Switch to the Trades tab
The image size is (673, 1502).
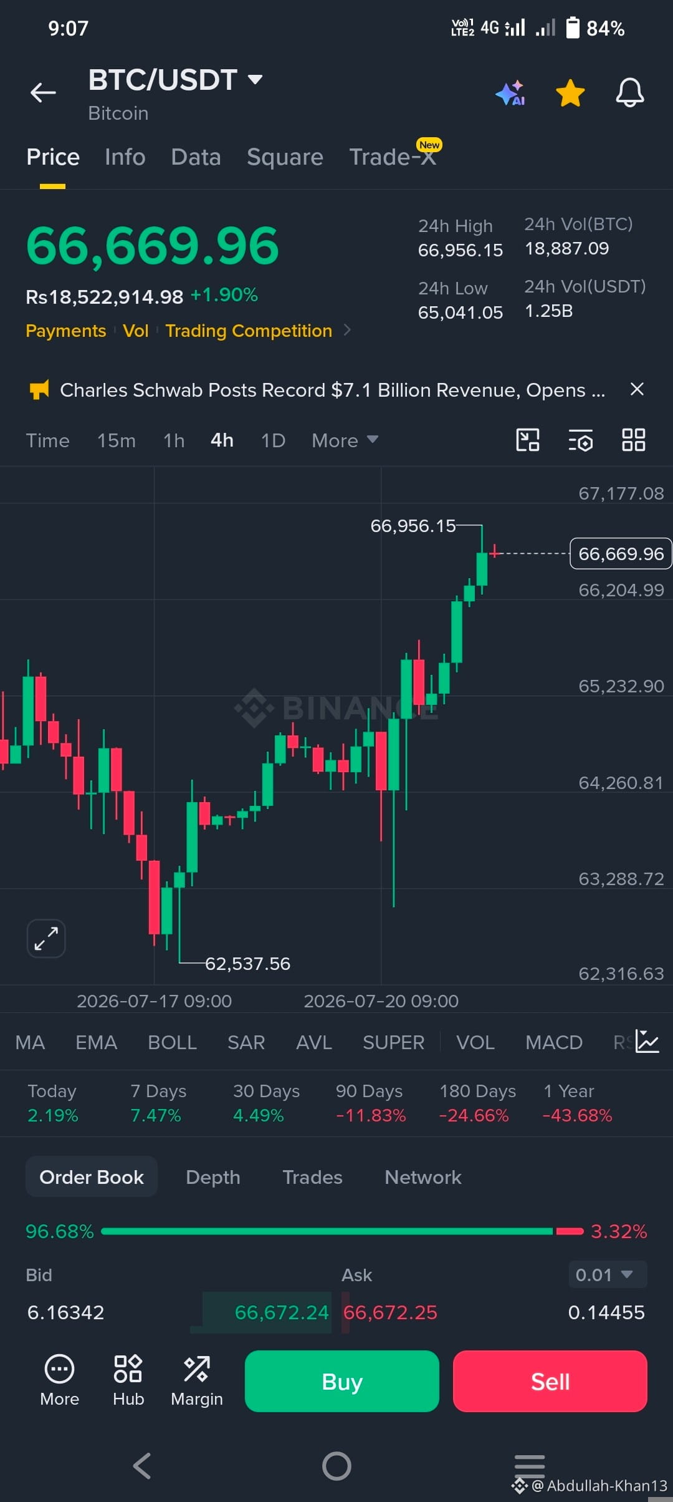[312, 1177]
